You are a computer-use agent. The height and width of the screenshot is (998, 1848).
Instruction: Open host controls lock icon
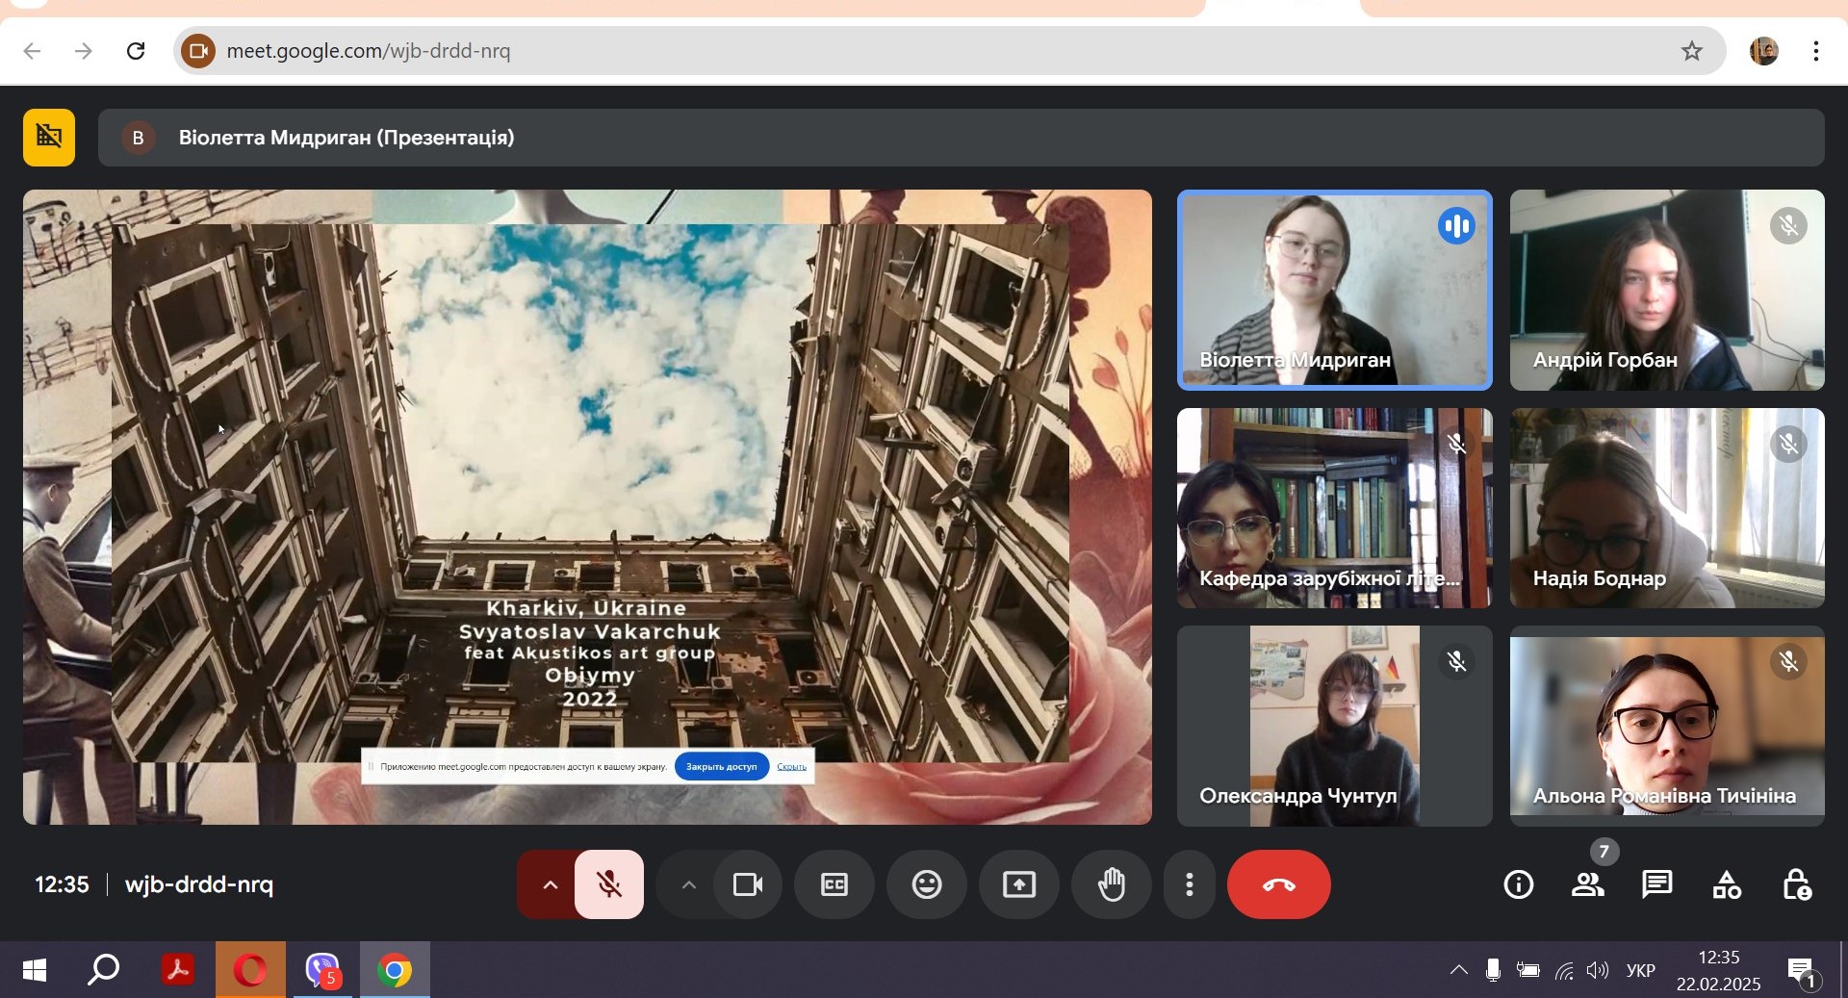click(x=1796, y=884)
